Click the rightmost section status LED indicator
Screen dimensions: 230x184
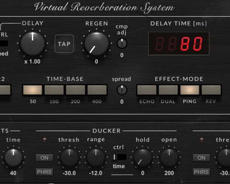[x=201, y=139]
